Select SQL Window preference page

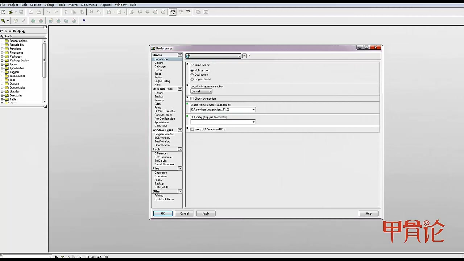click(x=162, y=138)
